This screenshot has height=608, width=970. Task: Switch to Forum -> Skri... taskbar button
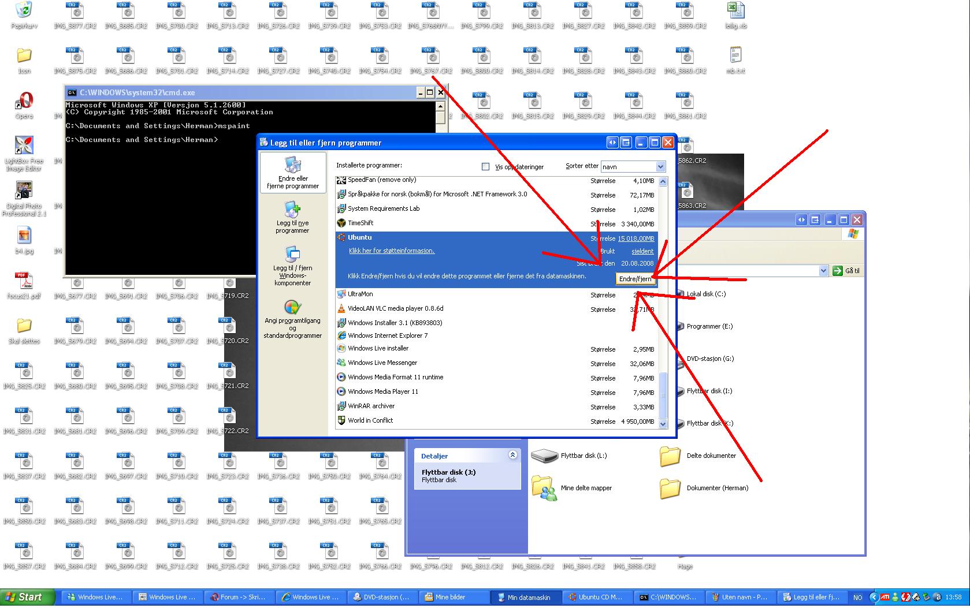point(240,598)
